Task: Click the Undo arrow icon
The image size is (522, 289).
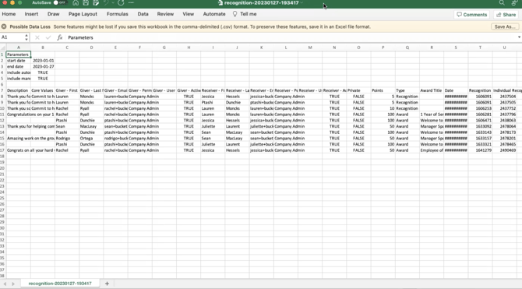Action: click(x=106, y=2)
